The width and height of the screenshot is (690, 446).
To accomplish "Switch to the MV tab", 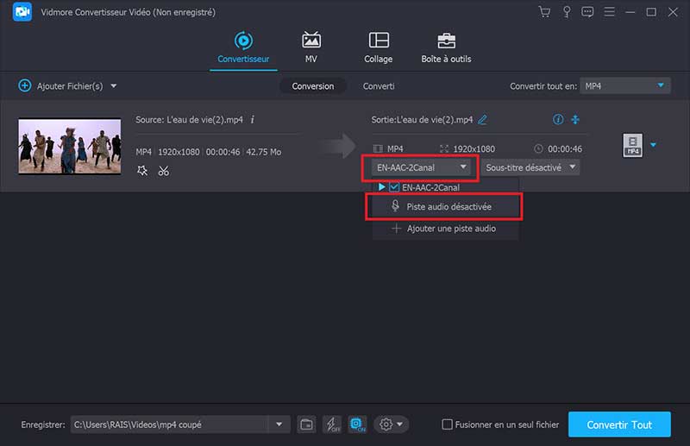I will coord(311,47).
